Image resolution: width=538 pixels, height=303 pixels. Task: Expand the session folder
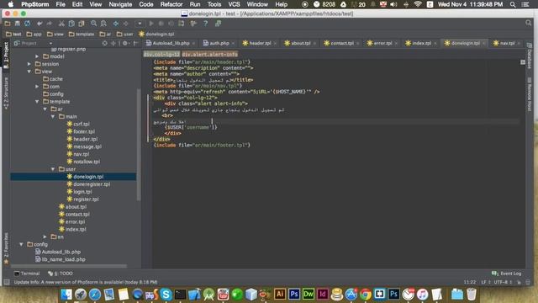coord(29,64)
